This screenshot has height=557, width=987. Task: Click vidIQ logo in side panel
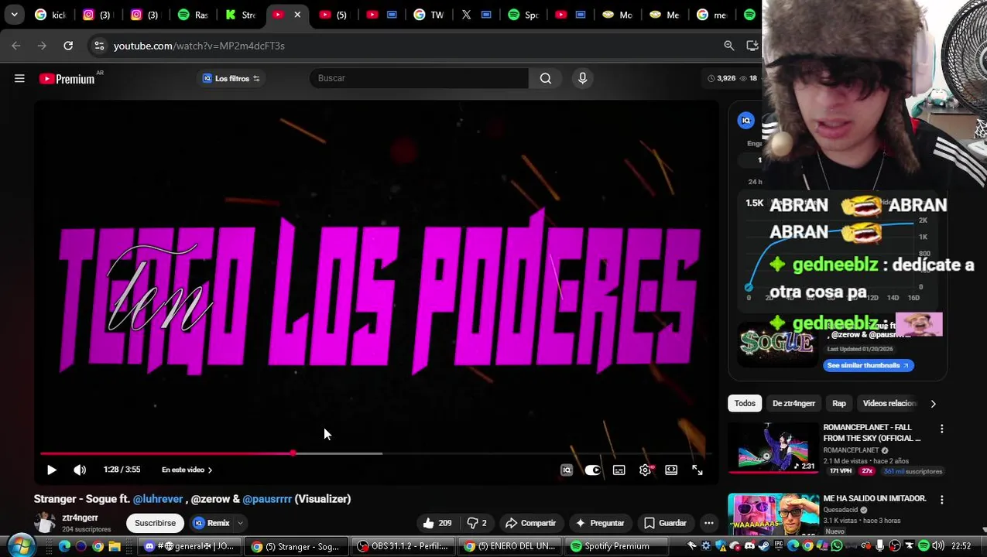[x=745, y=120]
